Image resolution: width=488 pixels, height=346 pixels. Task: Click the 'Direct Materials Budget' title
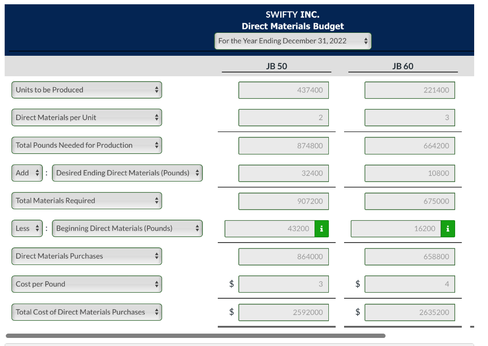click(x=293, y=26)
